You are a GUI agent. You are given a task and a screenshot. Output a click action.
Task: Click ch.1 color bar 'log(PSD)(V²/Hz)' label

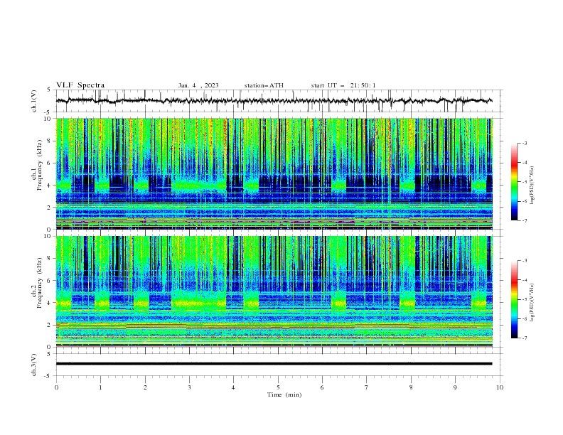[532, 186]
